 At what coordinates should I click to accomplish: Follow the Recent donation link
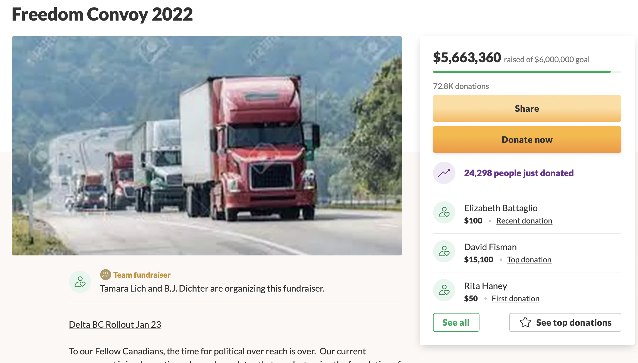524,221
